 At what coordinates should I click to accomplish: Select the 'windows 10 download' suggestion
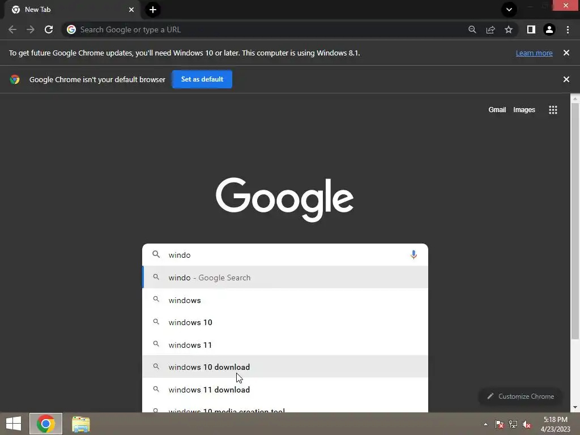point(285,367)
